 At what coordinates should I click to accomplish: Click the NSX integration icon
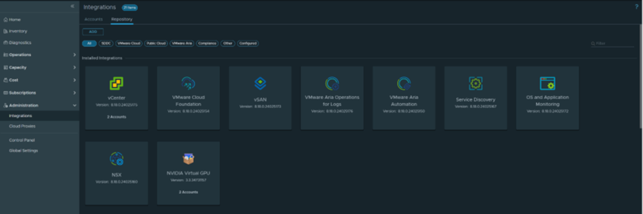[x=117, y=159]
